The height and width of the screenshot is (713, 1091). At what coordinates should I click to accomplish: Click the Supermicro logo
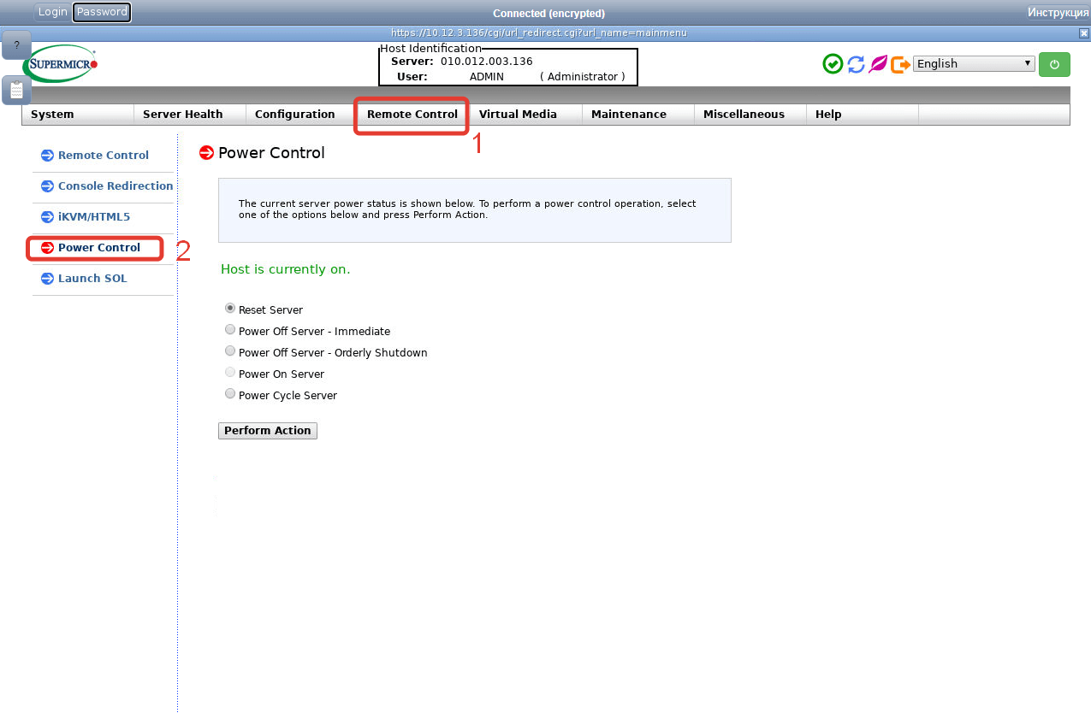click(60, 64)
